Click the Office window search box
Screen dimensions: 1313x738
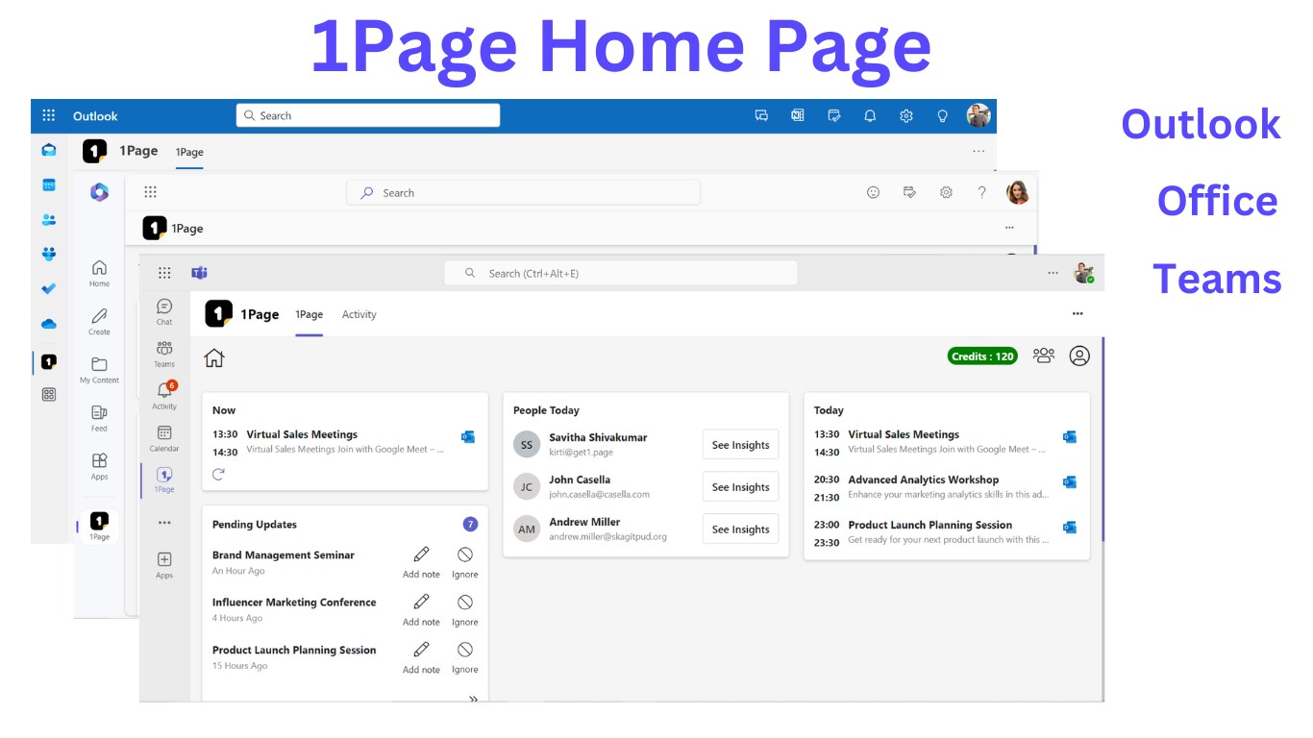pos(523,192)
